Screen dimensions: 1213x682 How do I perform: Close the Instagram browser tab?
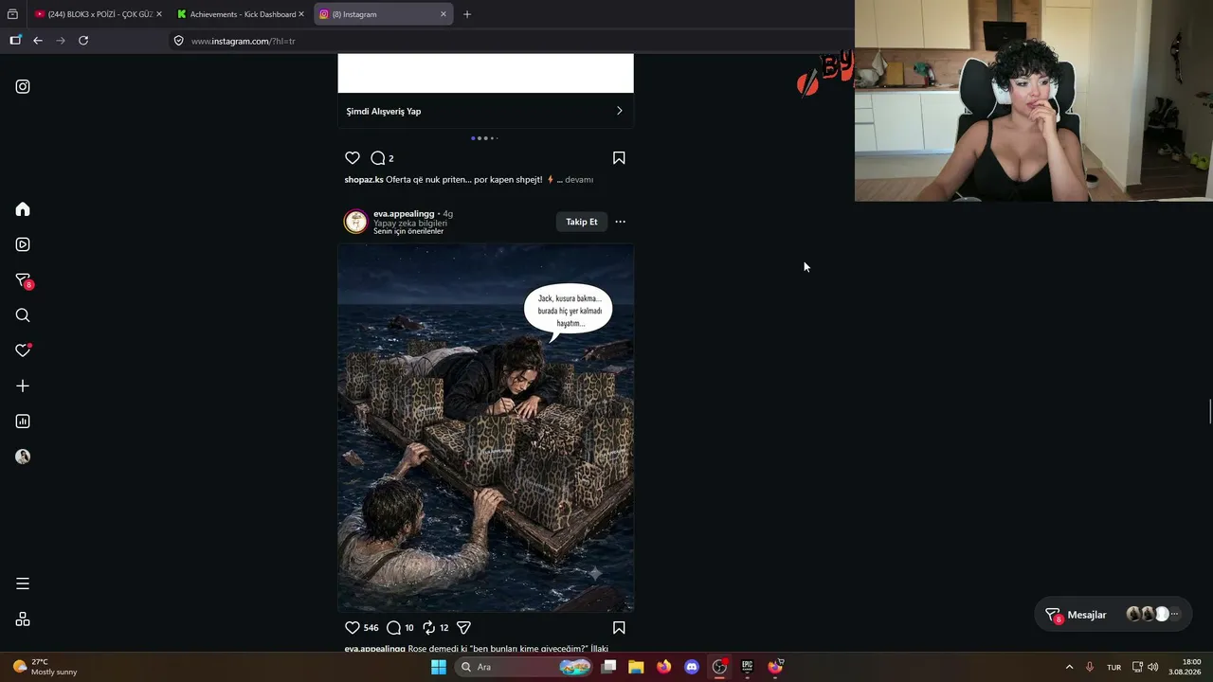coord(443,14)
